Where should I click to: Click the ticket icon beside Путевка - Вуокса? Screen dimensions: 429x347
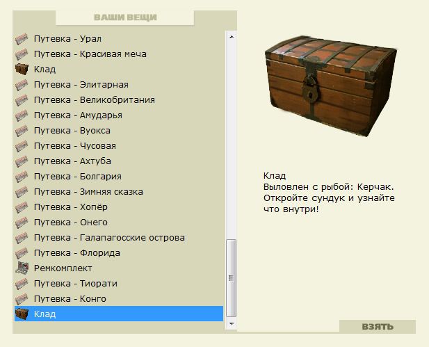point(22,131)
